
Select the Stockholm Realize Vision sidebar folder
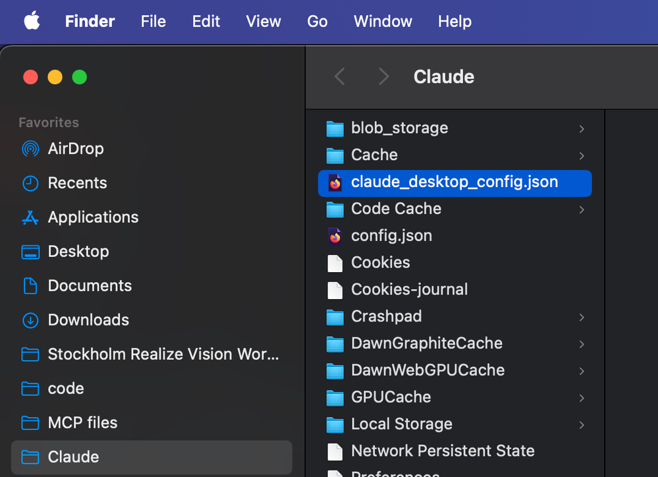pyautogui.click(x=163, y=354)
